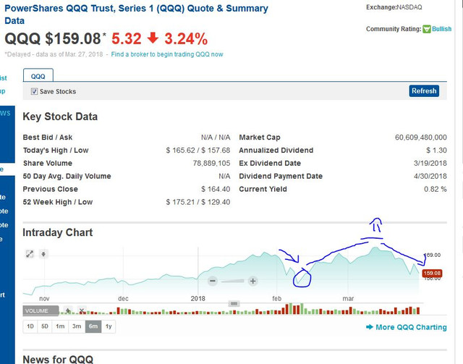Click the Bullish community rating icon
The height and width of the screenshot is (364, 463).
pyautogui.click(x=427, y=29)
